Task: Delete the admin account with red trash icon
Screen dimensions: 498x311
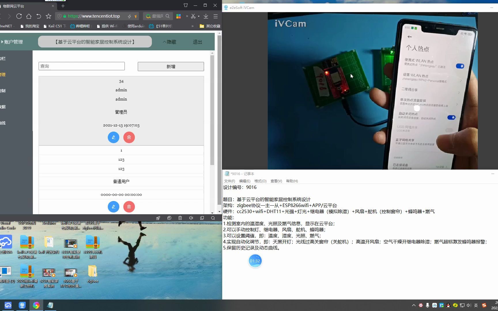Action: [129, 137]
